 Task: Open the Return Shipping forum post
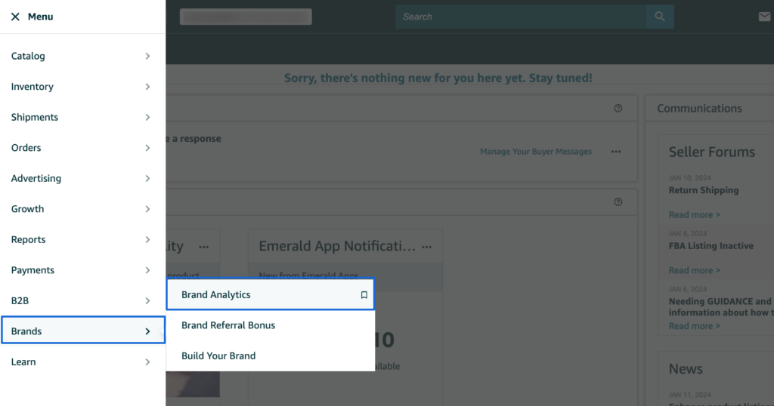704,190
